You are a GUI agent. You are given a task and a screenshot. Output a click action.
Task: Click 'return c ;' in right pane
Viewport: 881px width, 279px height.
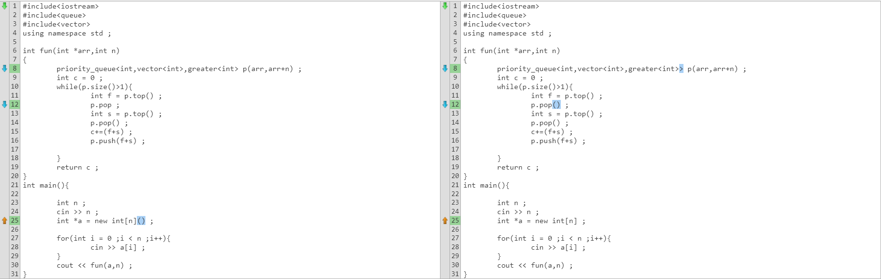518,168
